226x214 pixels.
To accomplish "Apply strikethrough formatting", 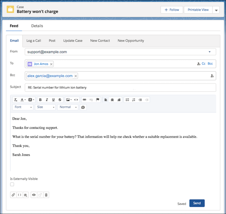I will point(60,100).
